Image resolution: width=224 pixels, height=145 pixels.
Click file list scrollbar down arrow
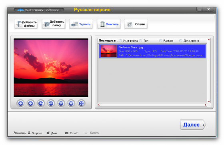point(209,101)
